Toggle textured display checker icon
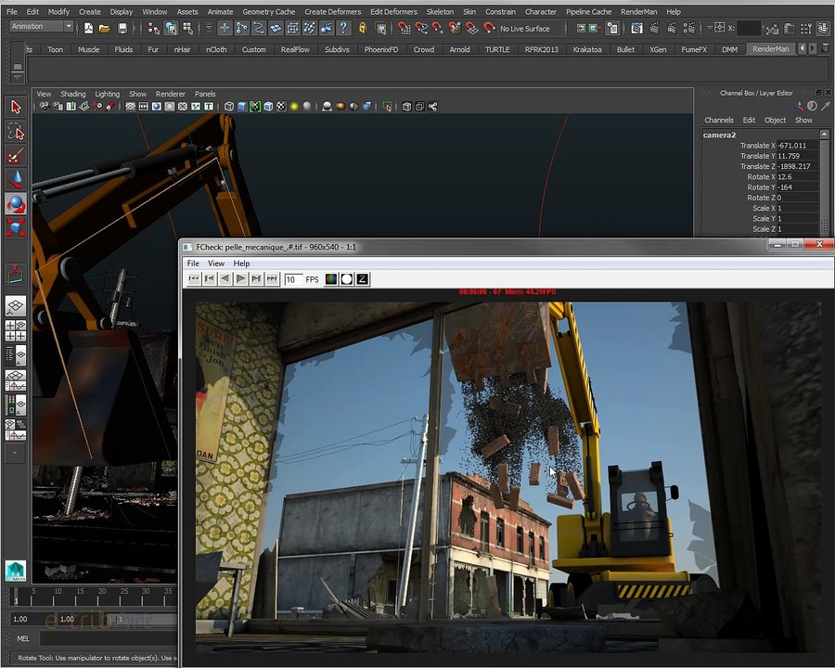Viewport: 835px width, 668px height. click(x=281, y=107)
